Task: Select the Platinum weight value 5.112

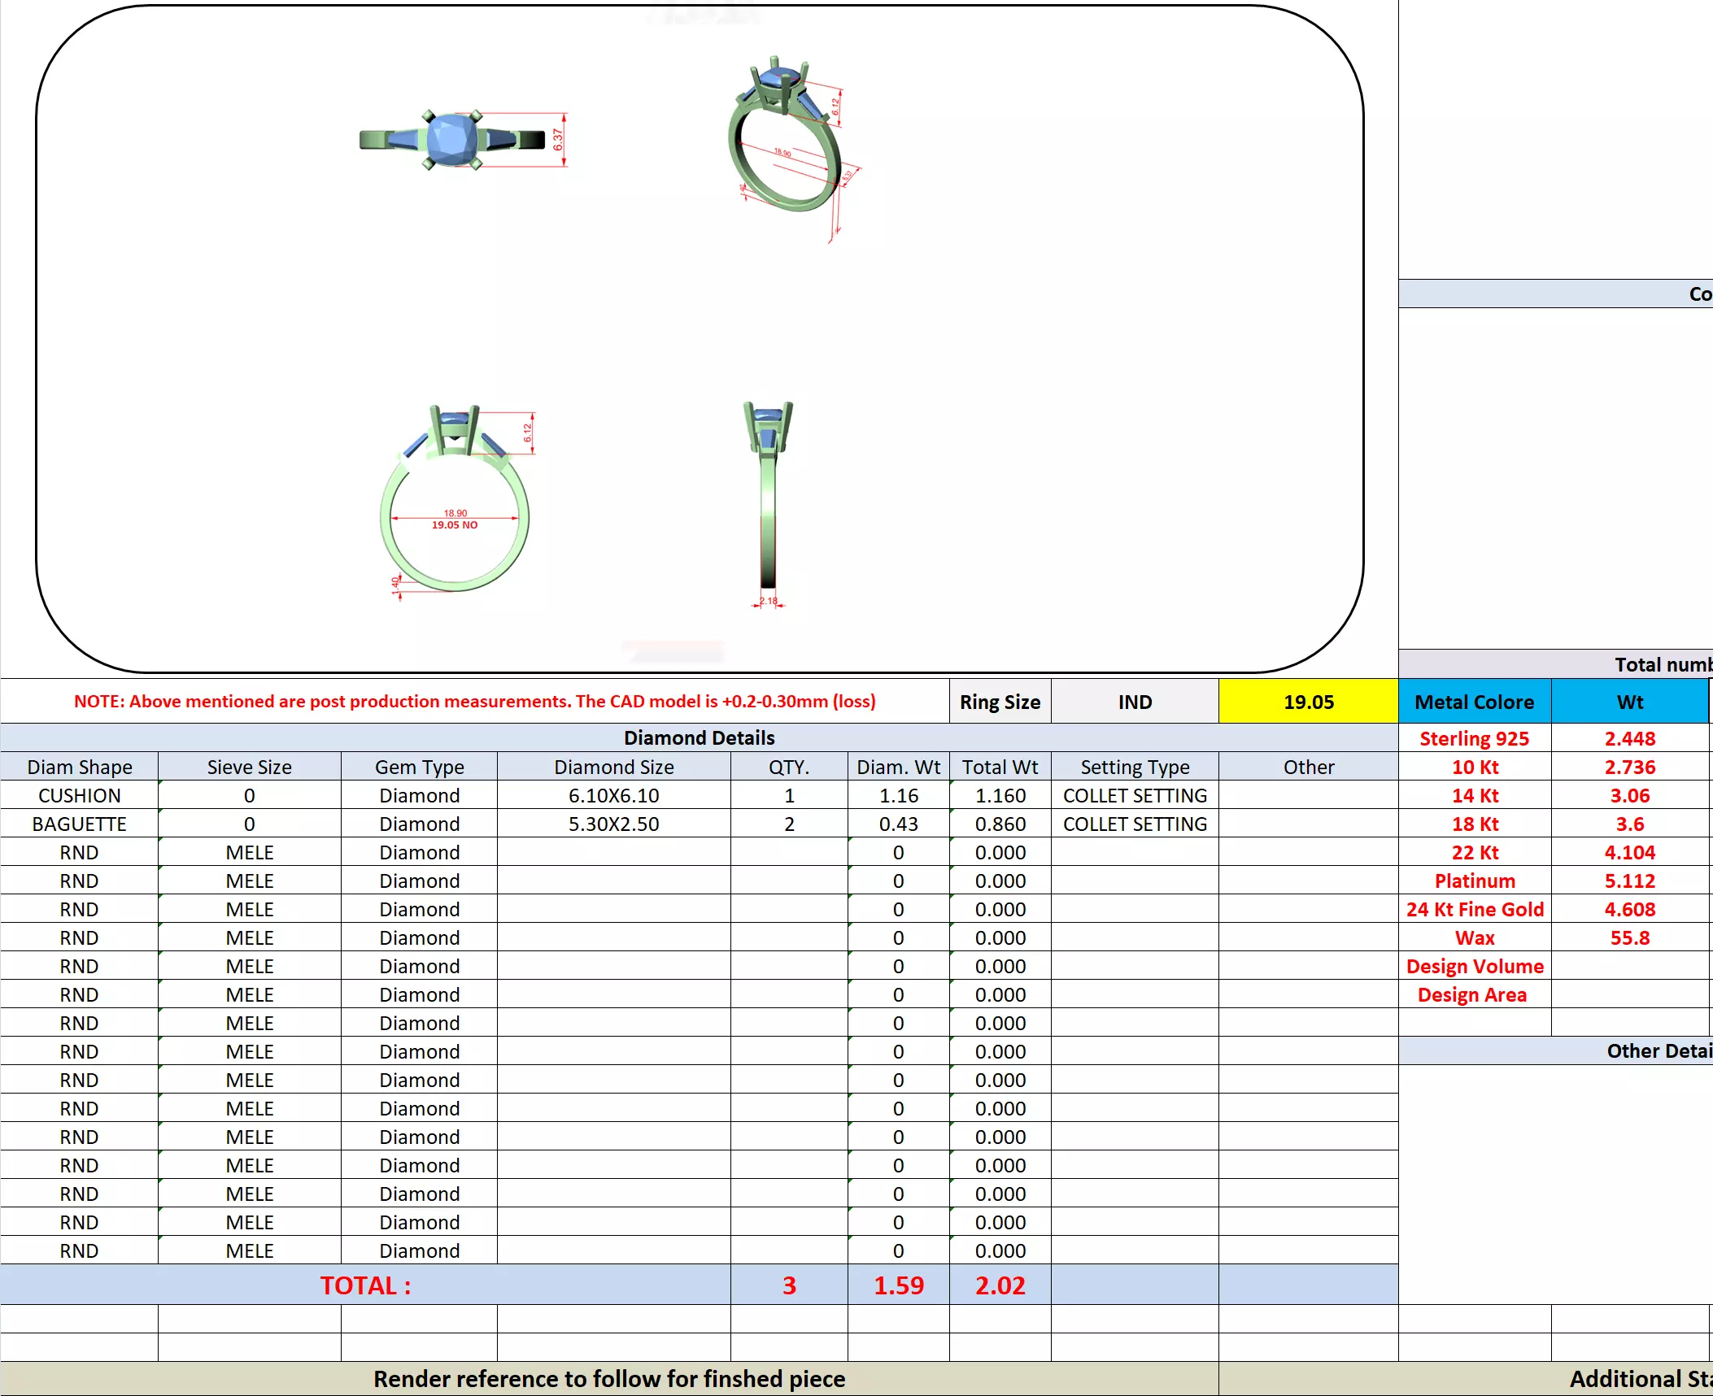Action: tap(1629, 881)
